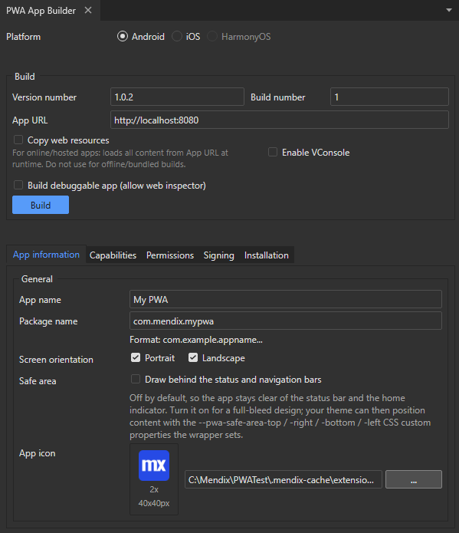Edit the Package name field
The height and width of the screenshot is (533, 459).
point(285,321)
